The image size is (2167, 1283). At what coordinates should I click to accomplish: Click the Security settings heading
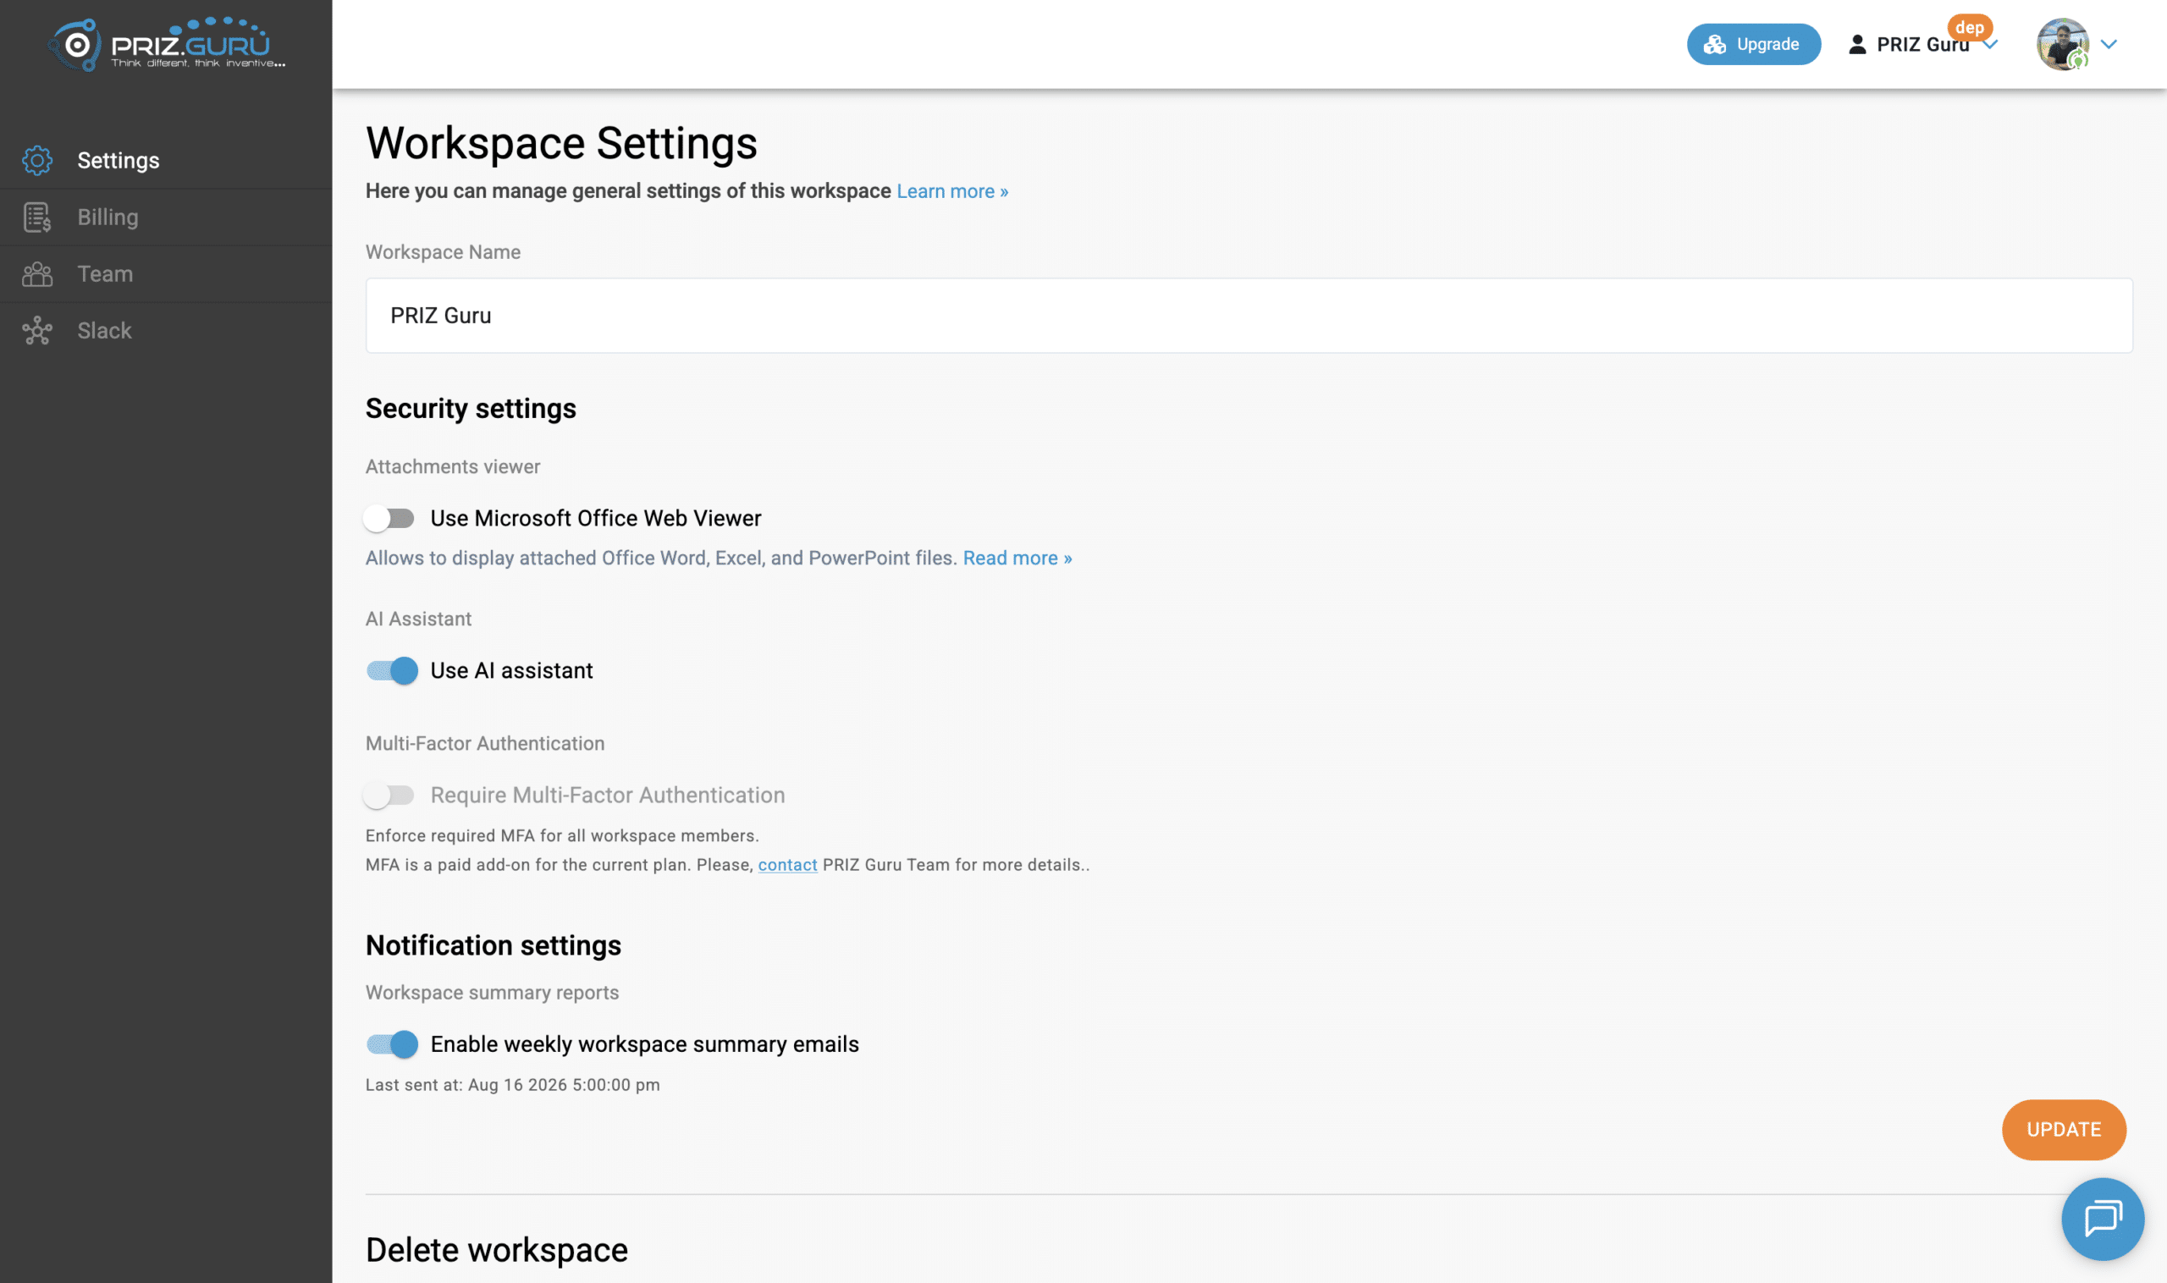pyautogui.click(x=471, y=408)
